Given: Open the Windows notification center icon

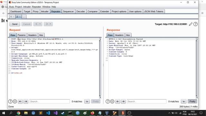Looking at the screenshot, I should tap(201, 113).
